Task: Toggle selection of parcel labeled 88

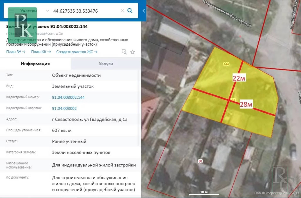Action: 200,161
